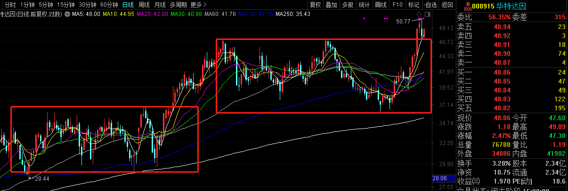Image resolution: width=568 pixels, height=191 pixels.
Task: Switch to 分时 chart tab
Action: (10, 5)
